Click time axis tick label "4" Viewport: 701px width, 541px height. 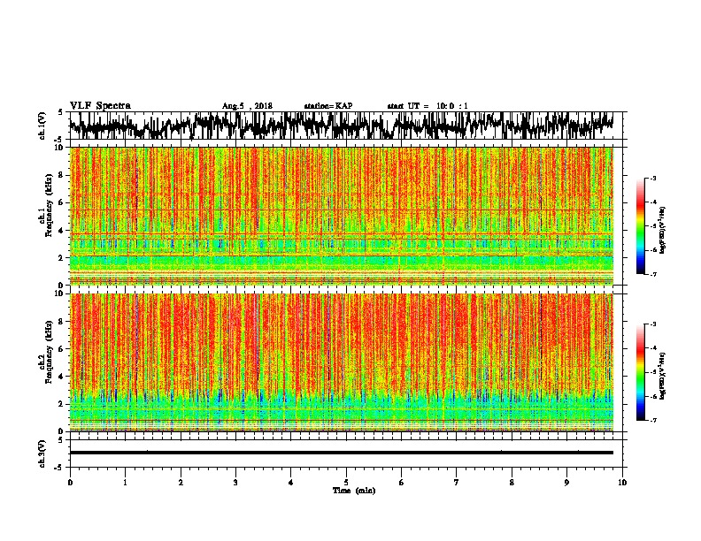click(291, 483)
